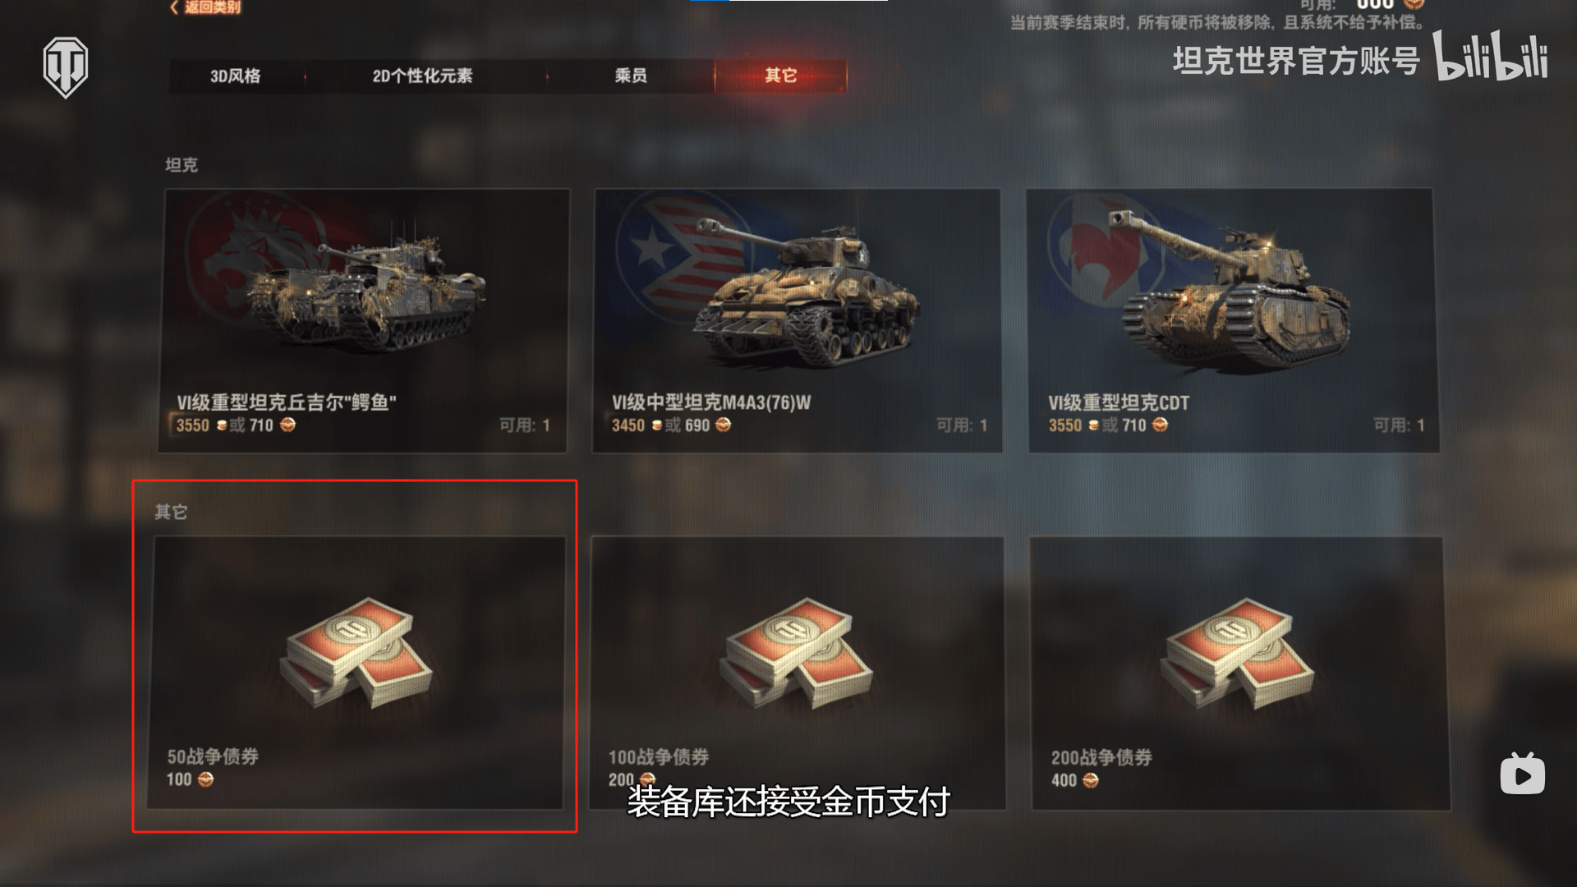Switch to the 3D风格 tab
The image size is (1577, 887).
pyautogui.click(x=236, y=76)
